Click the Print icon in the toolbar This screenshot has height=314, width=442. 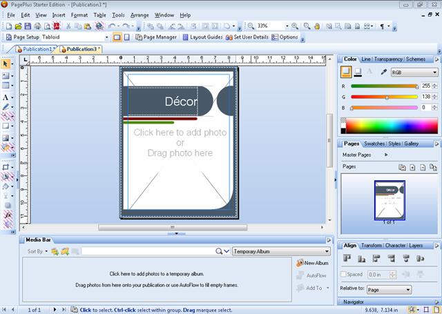tap(37, 26)
